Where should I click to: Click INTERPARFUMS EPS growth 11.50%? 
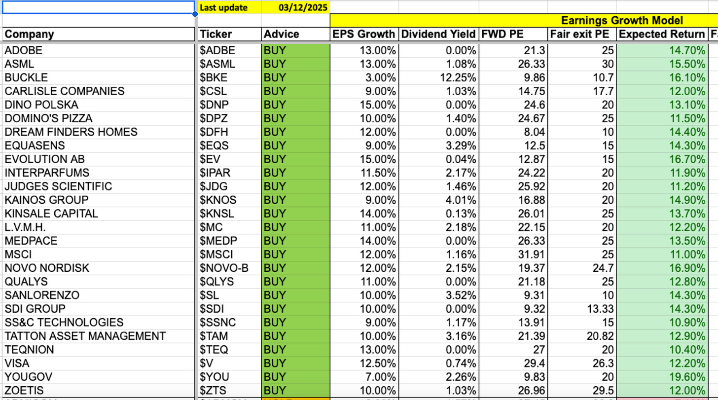click(x=364, y=173)
